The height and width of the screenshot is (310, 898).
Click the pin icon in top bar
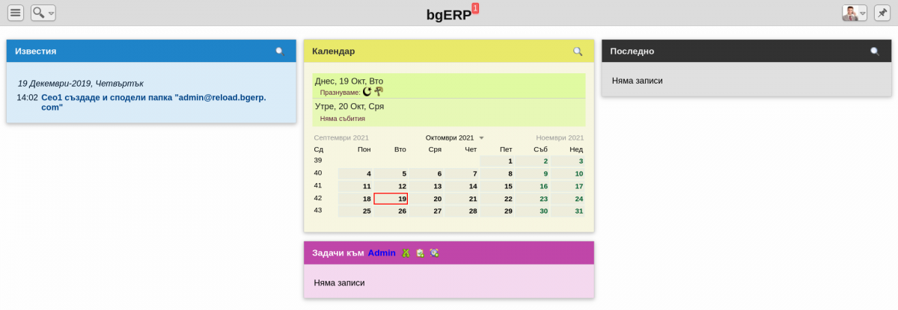click(882, 13)
